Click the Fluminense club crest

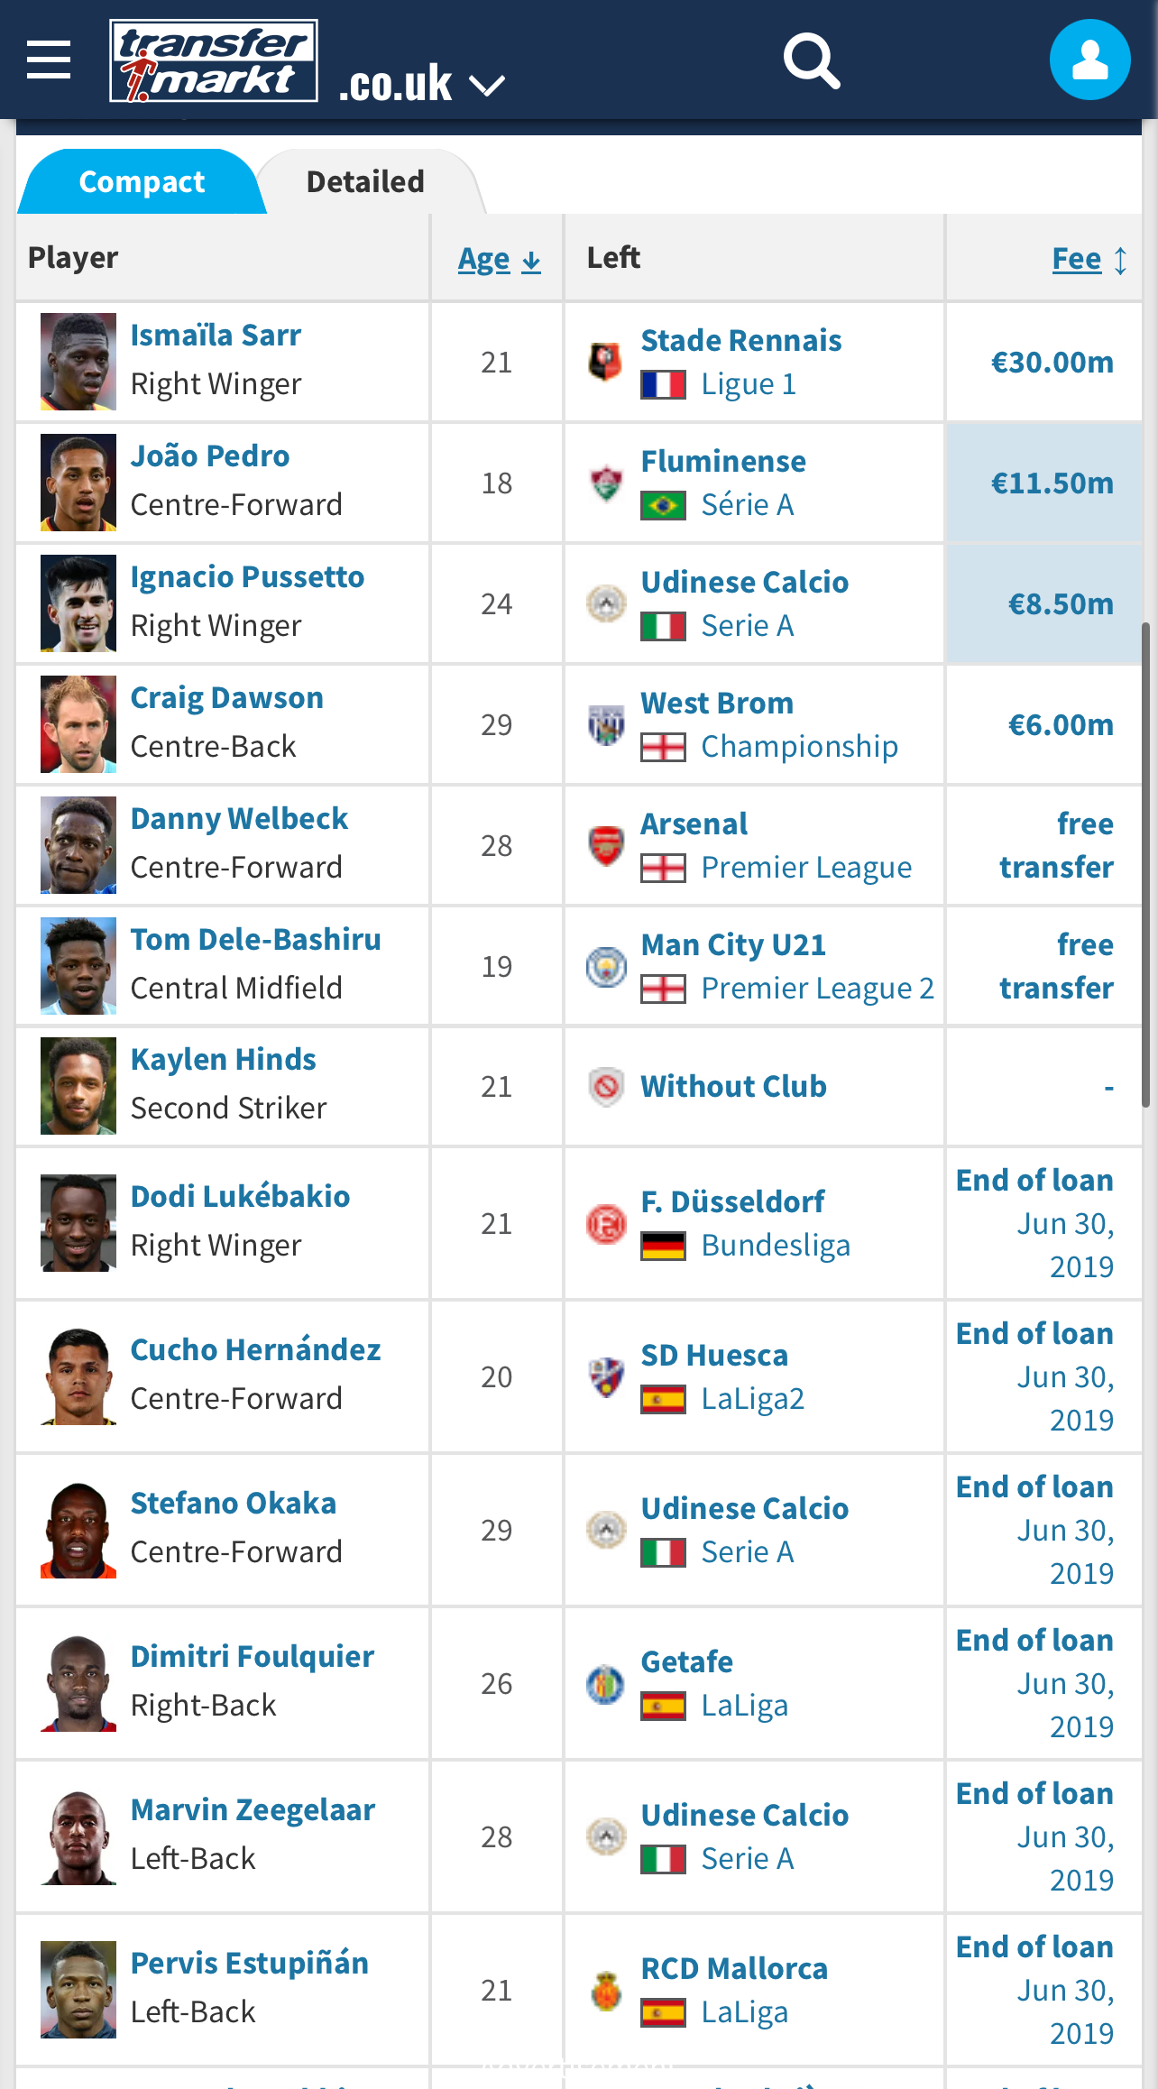606,483
